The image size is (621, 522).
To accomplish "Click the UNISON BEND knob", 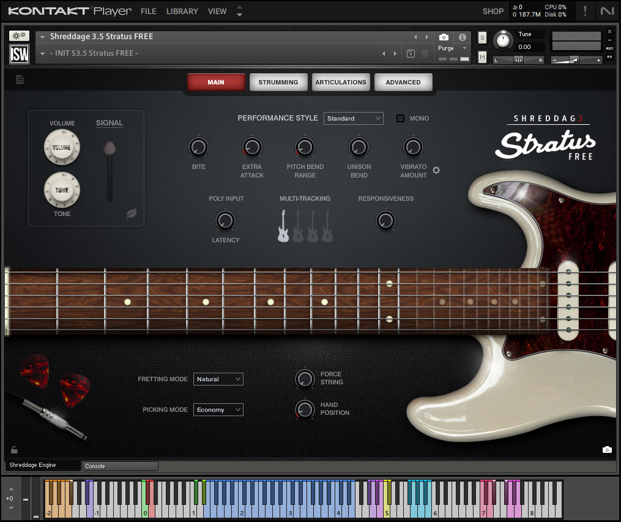I will (359, 147).
